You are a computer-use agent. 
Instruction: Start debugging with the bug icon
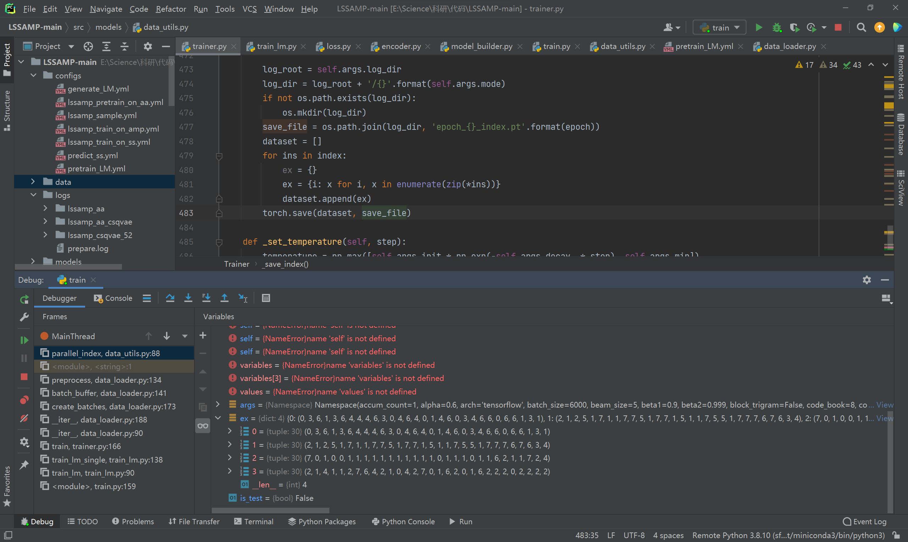[777, 27]
